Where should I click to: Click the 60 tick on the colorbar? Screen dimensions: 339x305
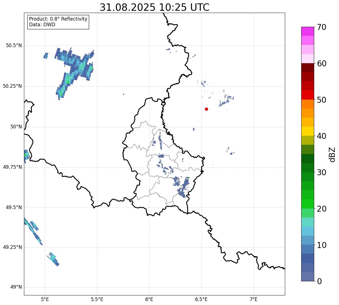322,63
